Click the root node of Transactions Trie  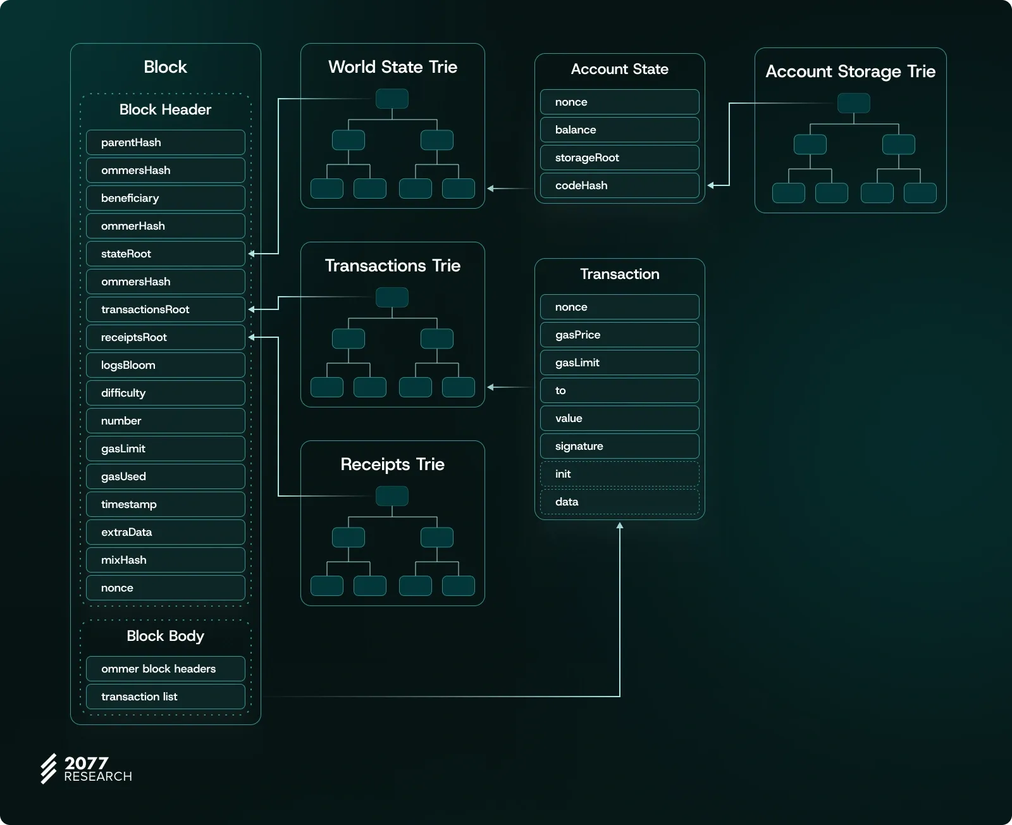point(392,297)
